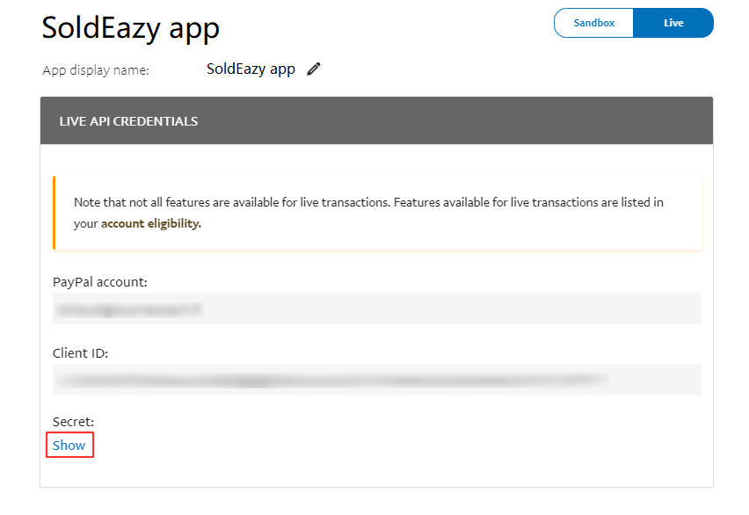Click the App display name label

96,70
